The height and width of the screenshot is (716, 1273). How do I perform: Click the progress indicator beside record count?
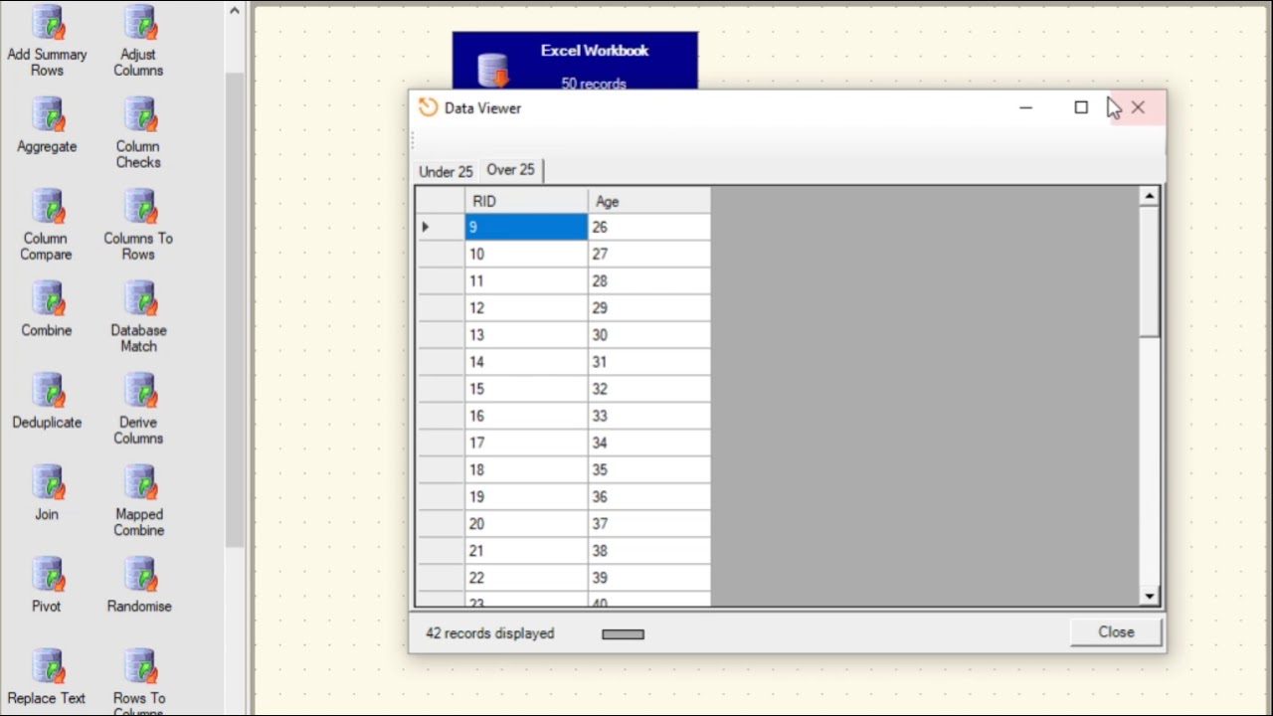pyautogui.click(x=624, y=633)
